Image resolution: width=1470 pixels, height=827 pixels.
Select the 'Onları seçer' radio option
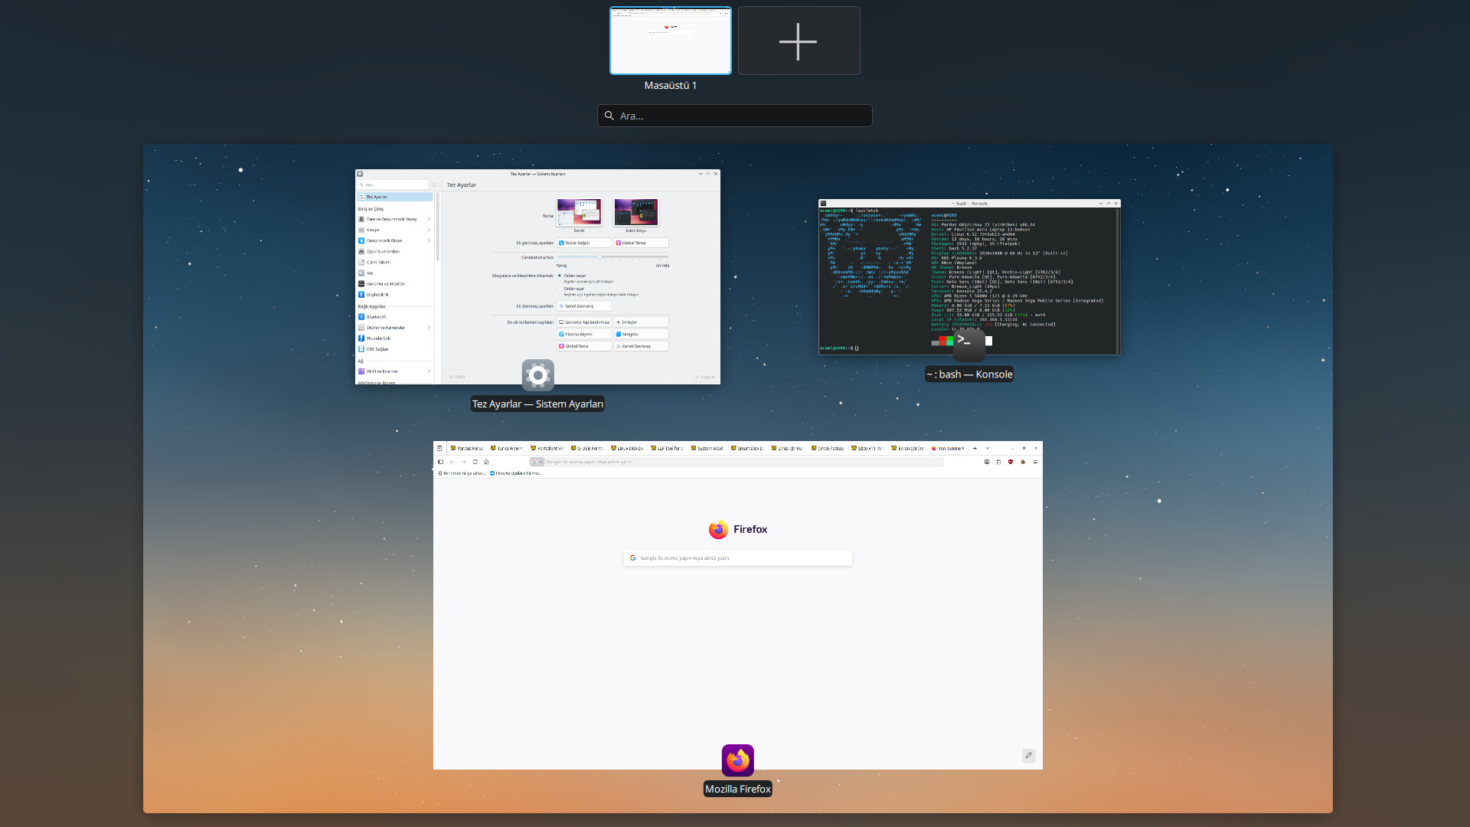560,276
